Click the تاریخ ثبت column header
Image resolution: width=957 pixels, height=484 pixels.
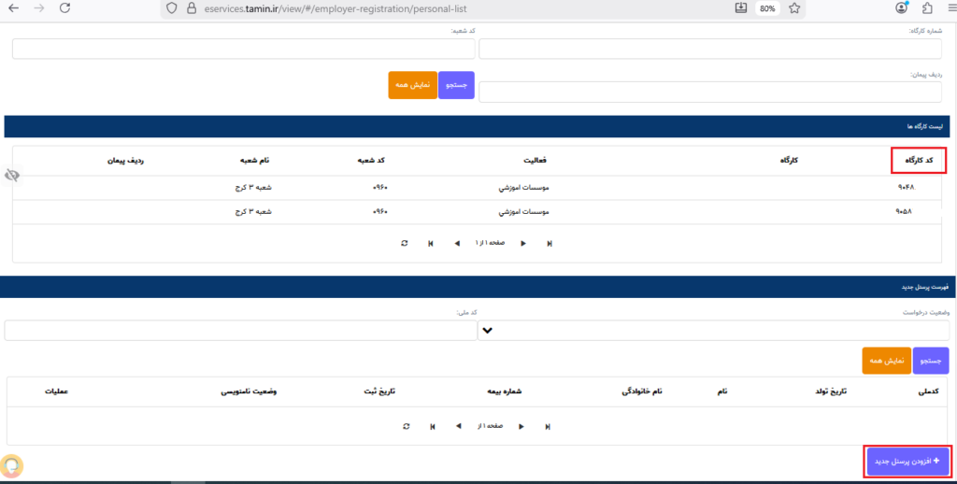click(x=379, y=391)
